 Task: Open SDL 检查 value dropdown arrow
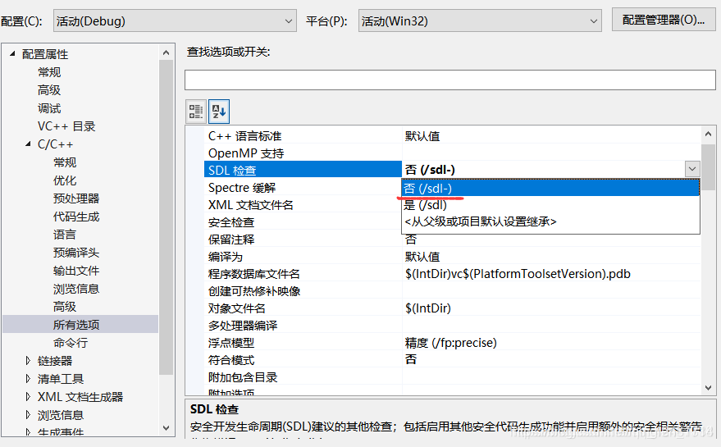(x=692, y=169)
